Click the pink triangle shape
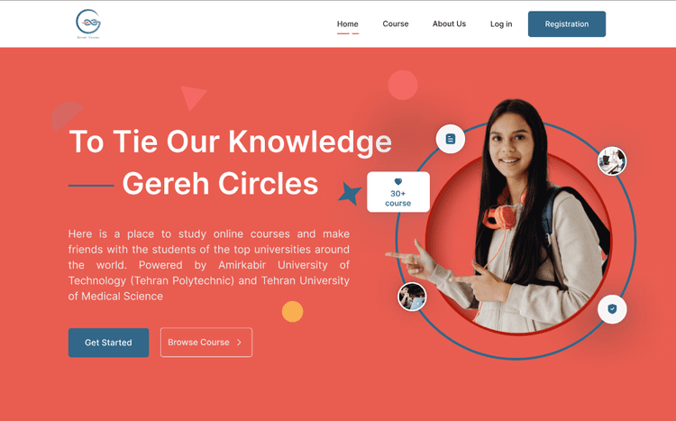This screenshot has width=676, height=421. pos(192,97)
